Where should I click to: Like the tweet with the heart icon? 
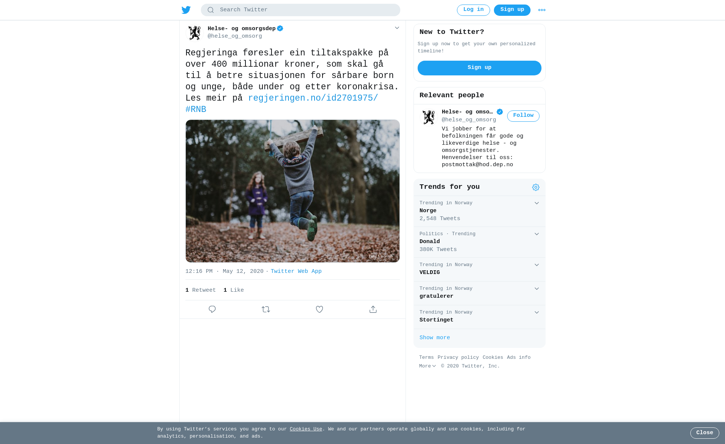[319, 309]
